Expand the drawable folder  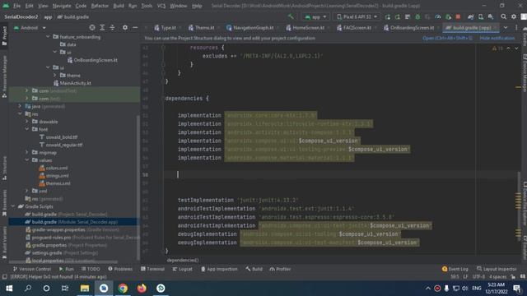(x=27, y=122)
